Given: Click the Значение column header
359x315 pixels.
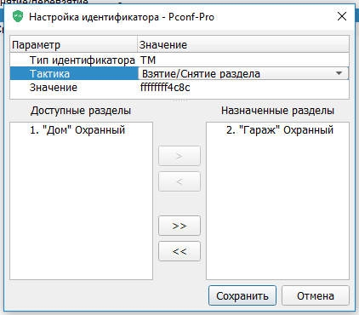Looking at the screenshot, I should point(243,44).
